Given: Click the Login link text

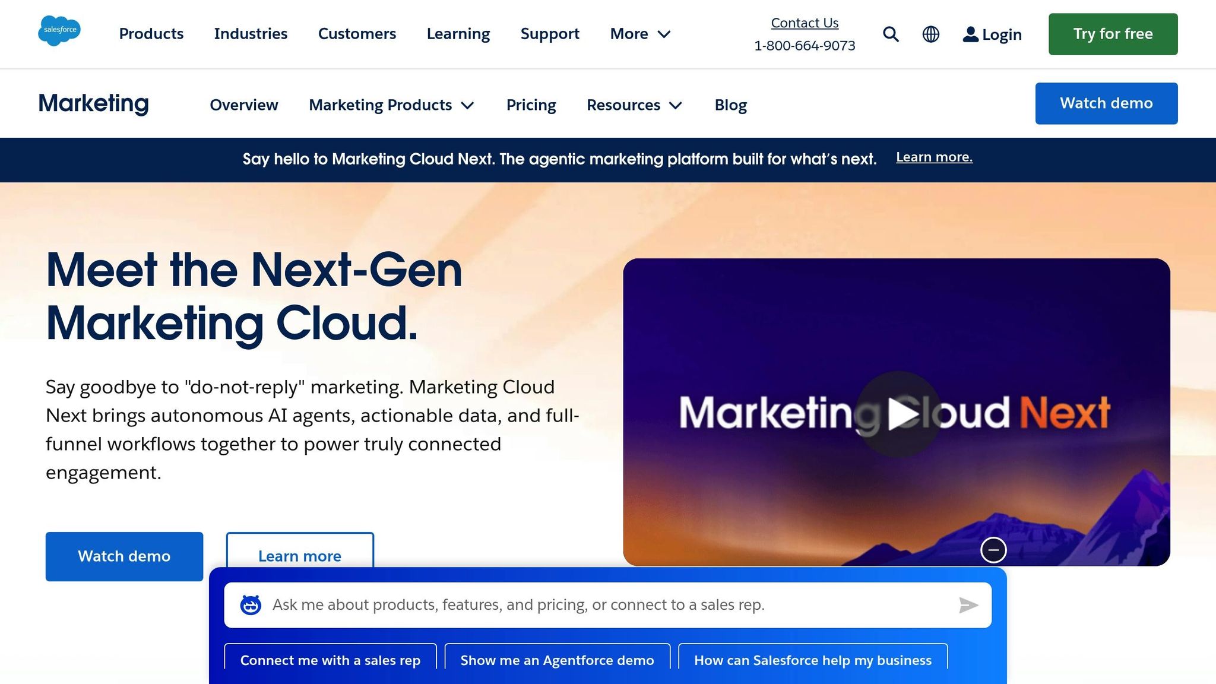Looking at the screenshot, I should pyautogui.click(x=1002, y=34).
